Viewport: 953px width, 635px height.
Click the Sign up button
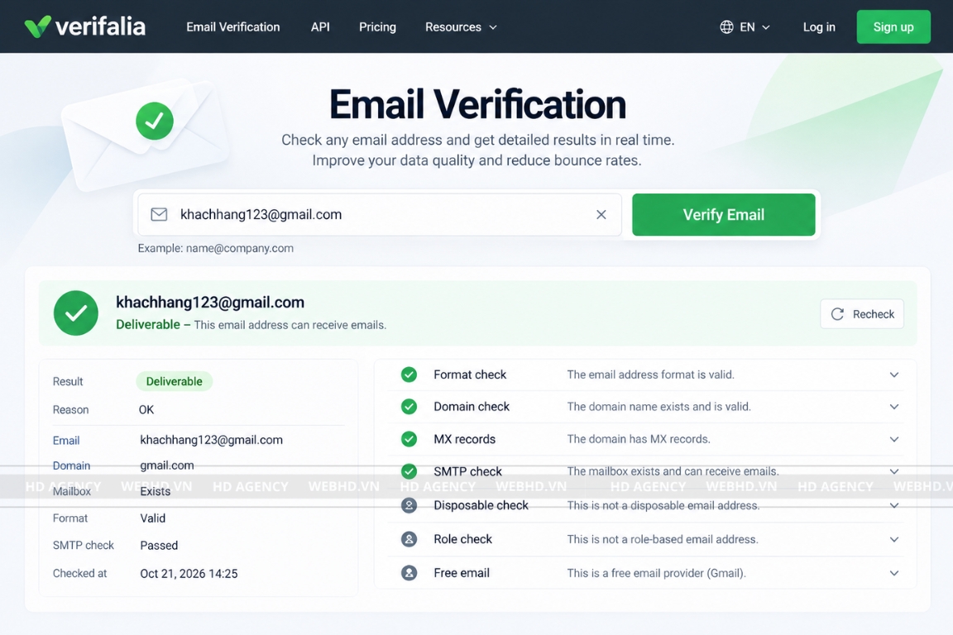coord(893,26)
